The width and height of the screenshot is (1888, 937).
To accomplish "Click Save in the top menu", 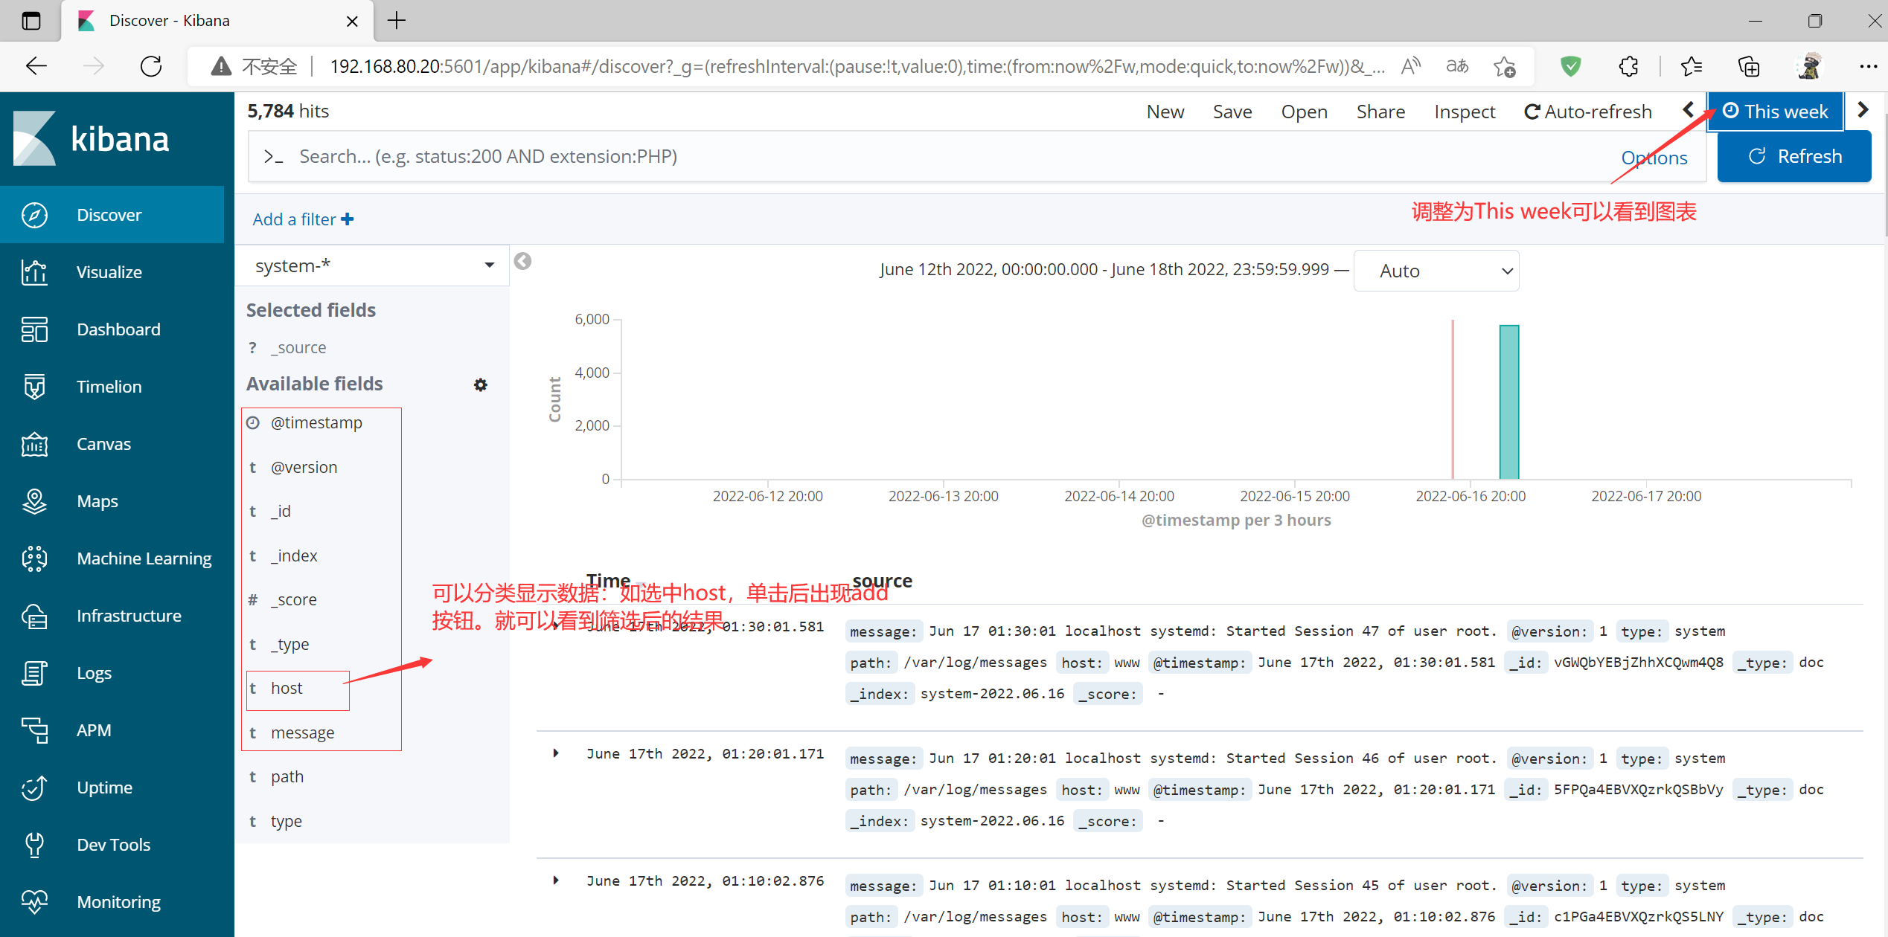I will [x=1232, y=112].
